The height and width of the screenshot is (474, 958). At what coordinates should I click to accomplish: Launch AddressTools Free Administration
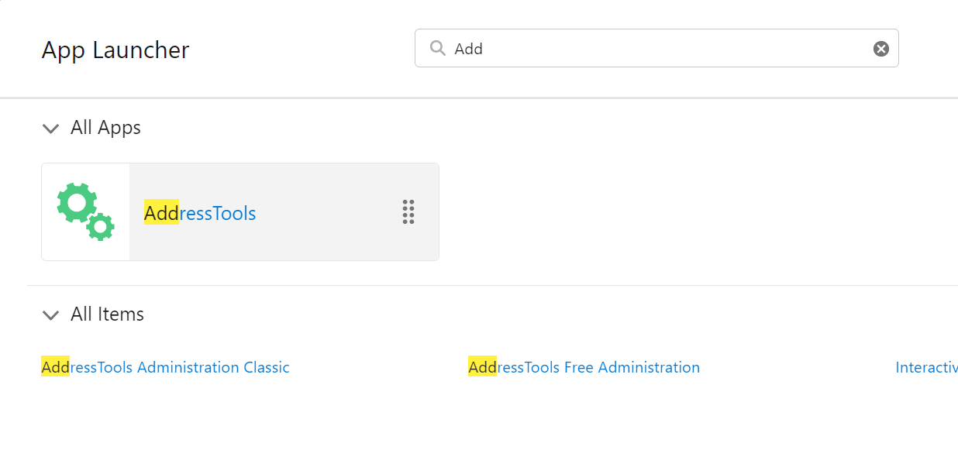click(x=584, y=366)
